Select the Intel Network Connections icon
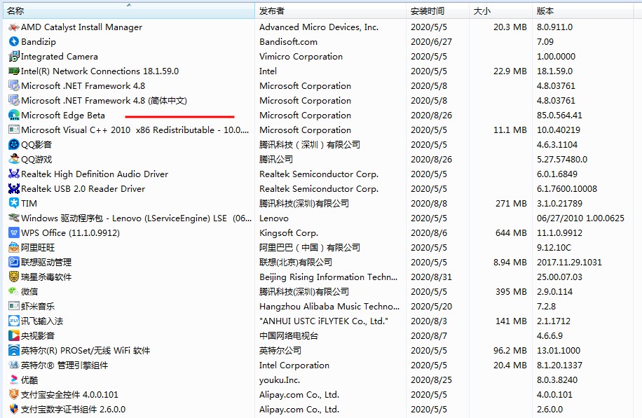 [x=14, y=71]
